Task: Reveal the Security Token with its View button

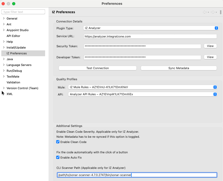Action: point(210,46)
